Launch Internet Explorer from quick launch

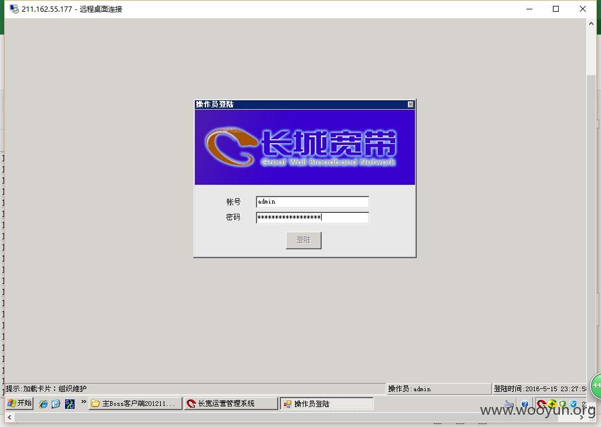(43, 404)
